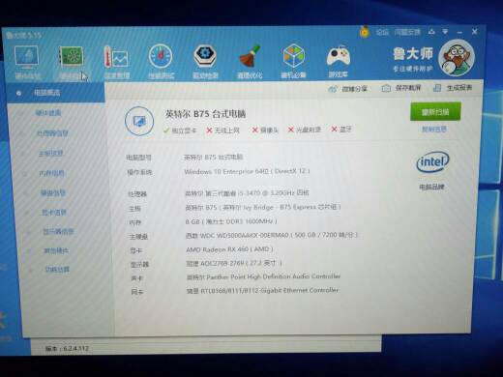Select 电脑概览 sidebar tab
The height and width of the screenshot is (377, 503).
[55, 93]
